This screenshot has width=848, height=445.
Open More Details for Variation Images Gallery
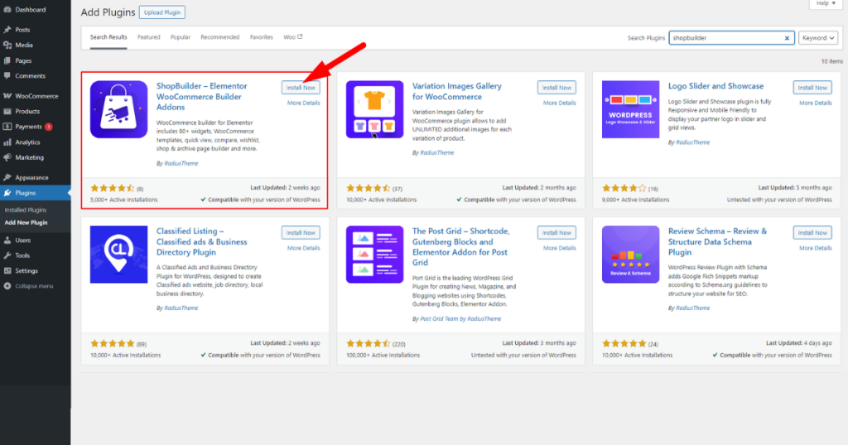(x=559, y=103)
